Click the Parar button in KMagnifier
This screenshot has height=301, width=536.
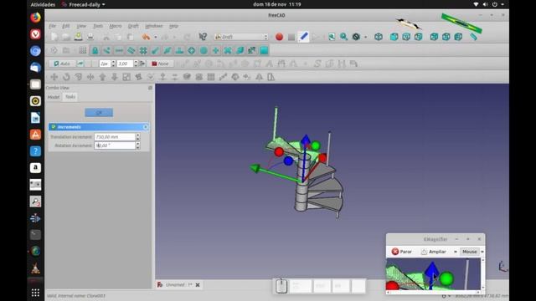pyautogui.click(x=402, y=252)
